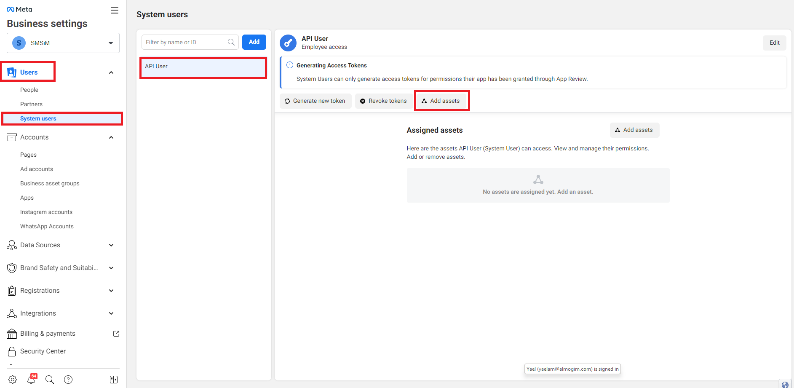Click Generate new token button
The height and width of the screenshot is (388, 794).
point(315,101)
